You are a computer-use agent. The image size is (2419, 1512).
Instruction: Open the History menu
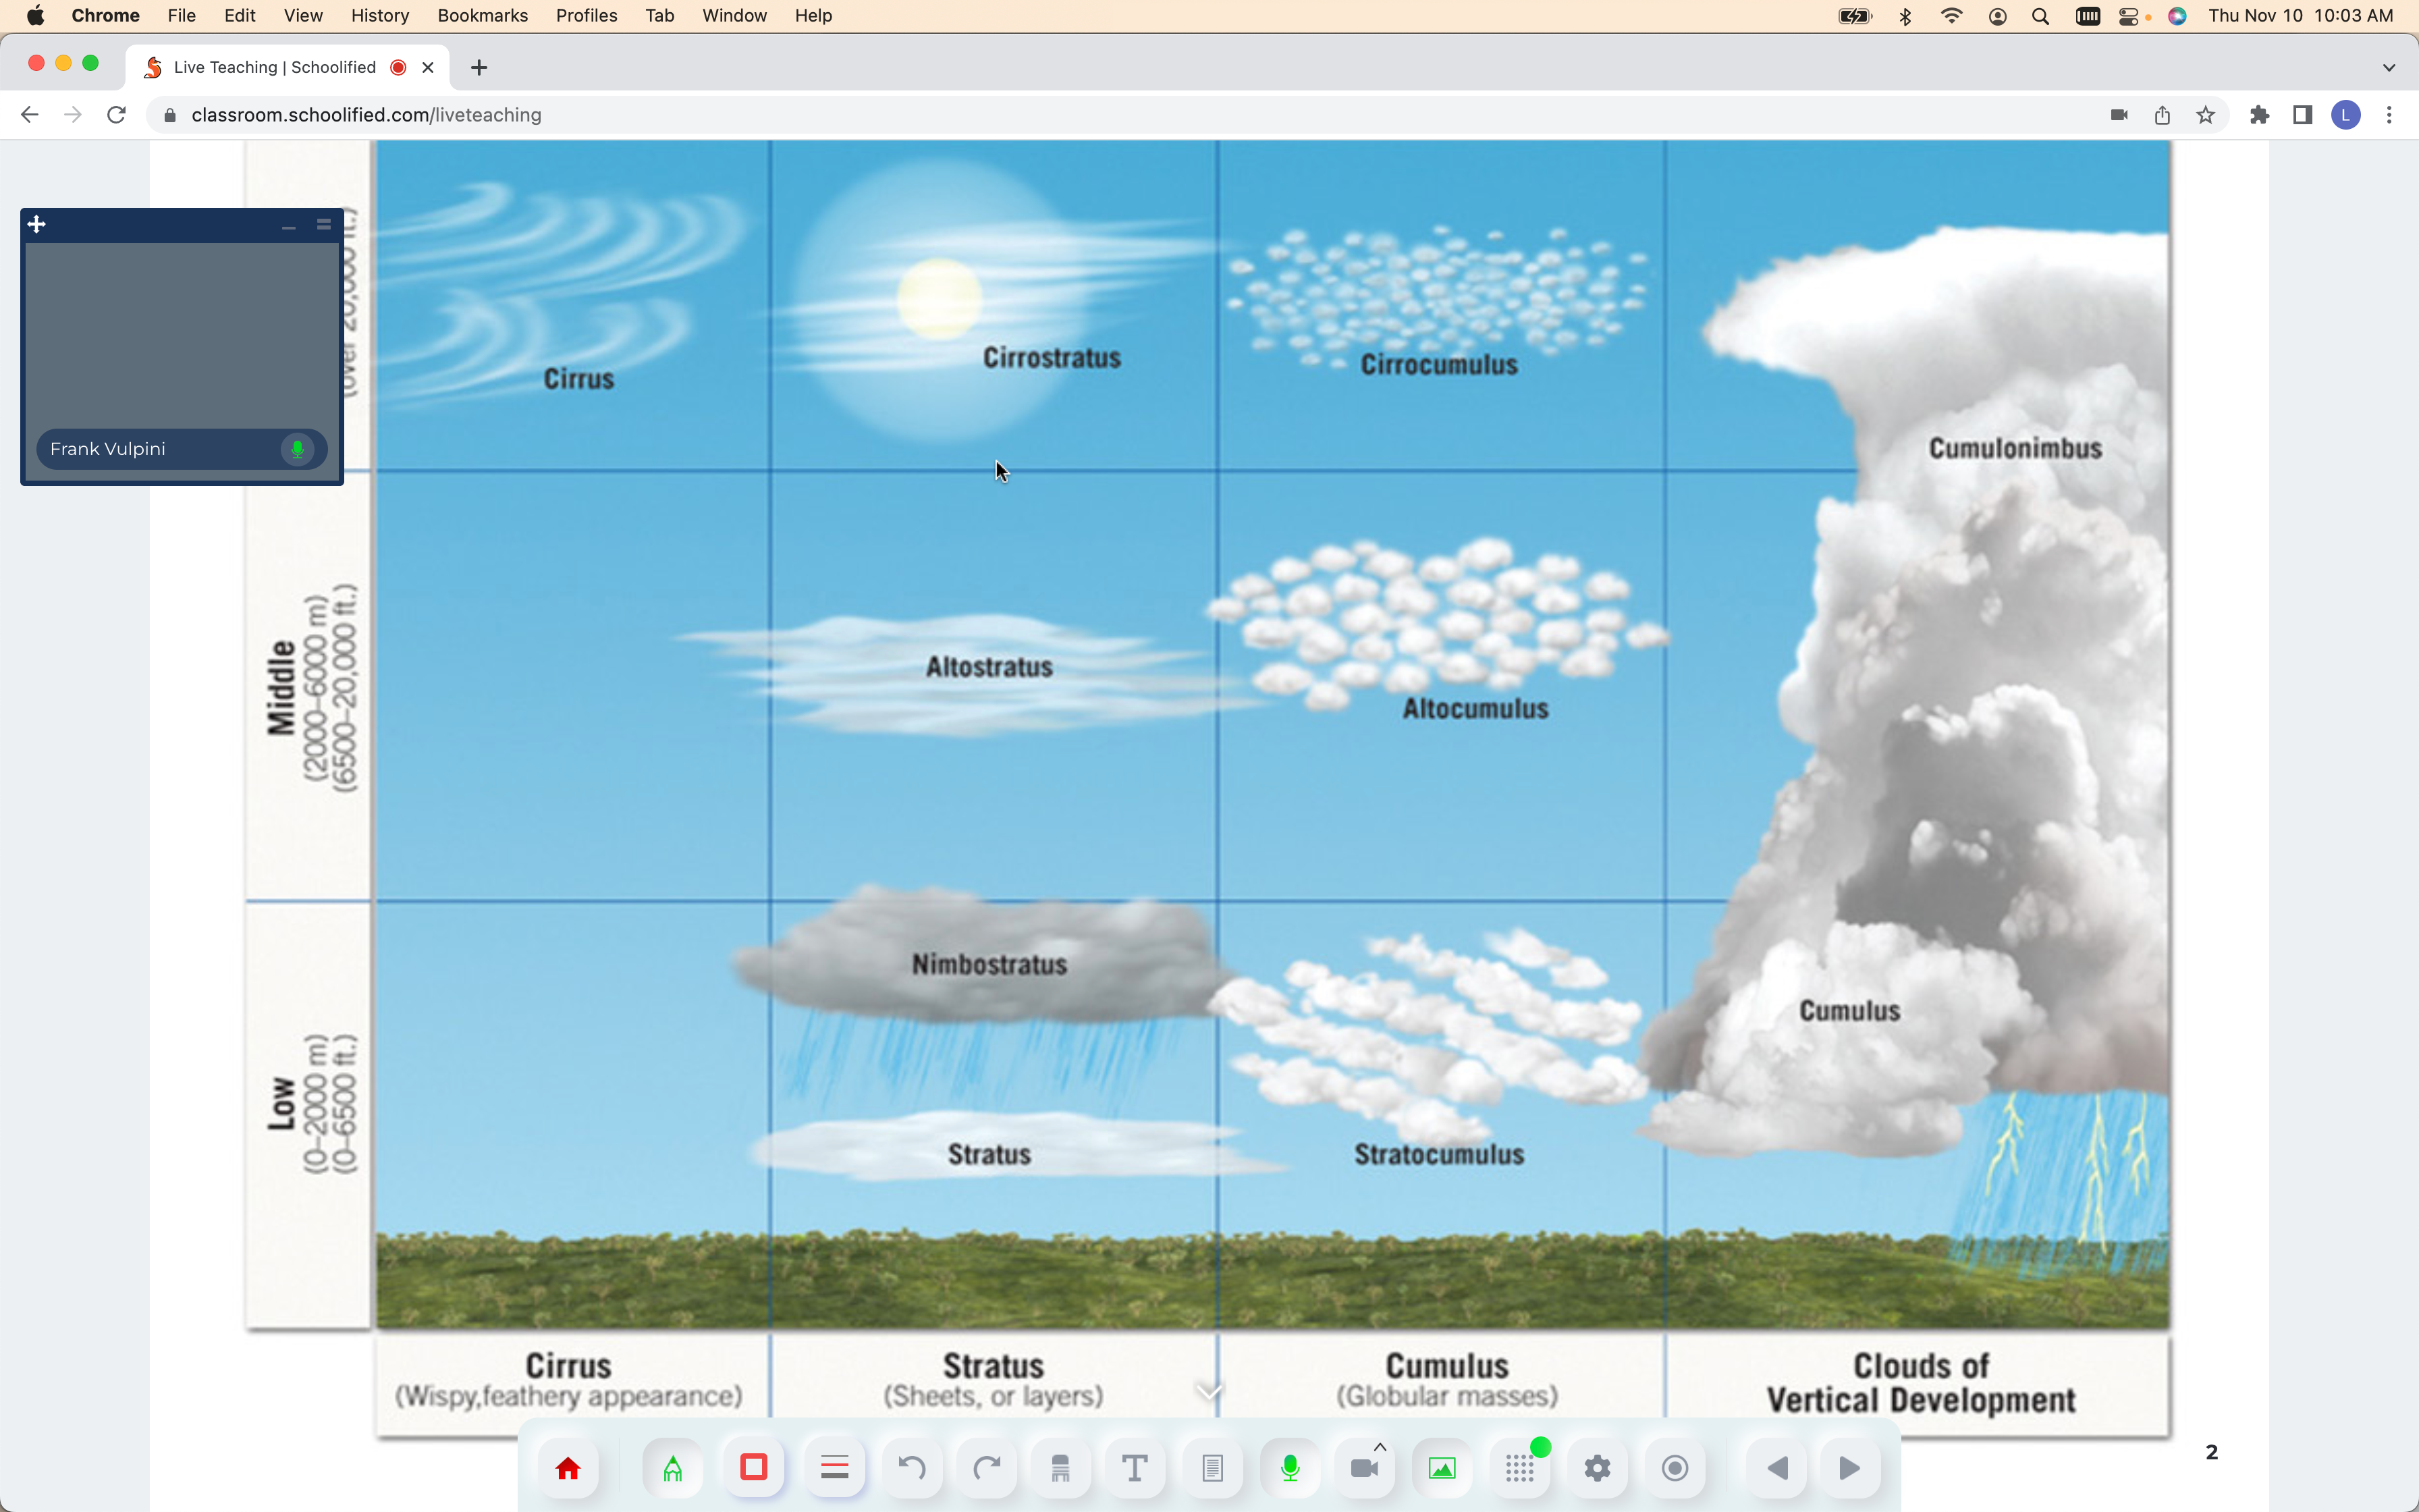coord(380,16)
